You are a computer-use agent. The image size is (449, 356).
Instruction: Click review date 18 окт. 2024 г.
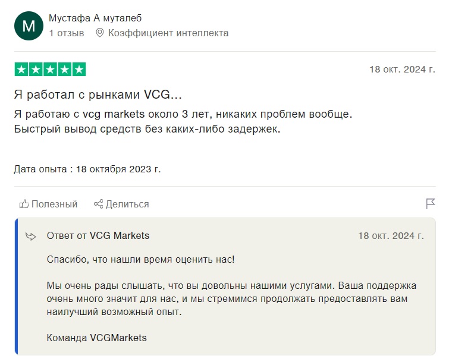coord(403,70)
